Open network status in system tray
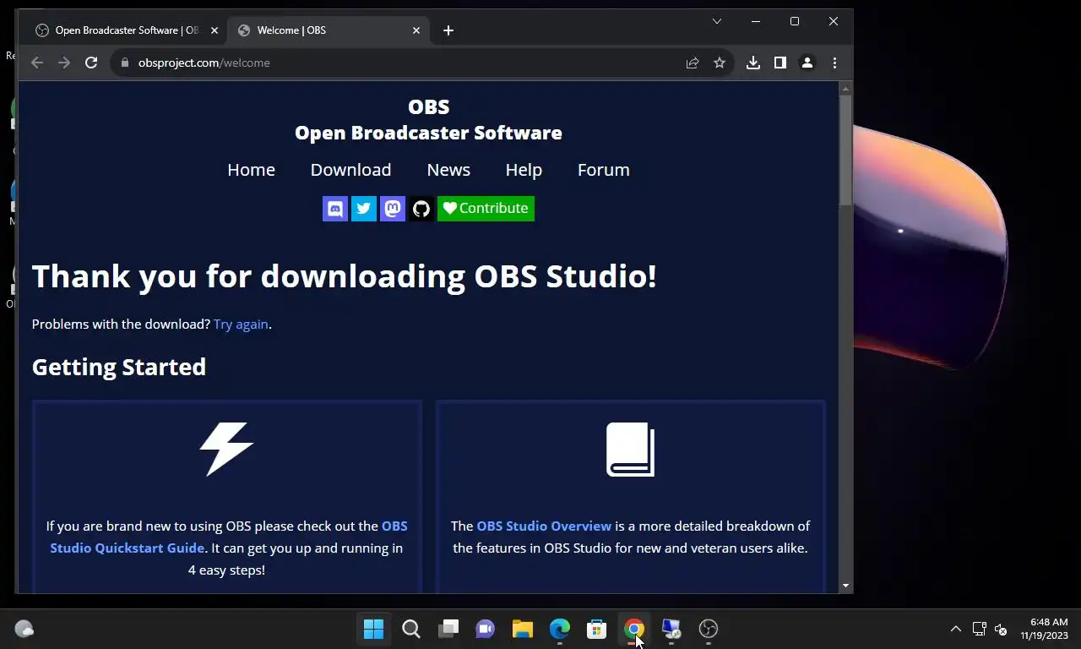The image size is (1081, 649). coord(980,629)
